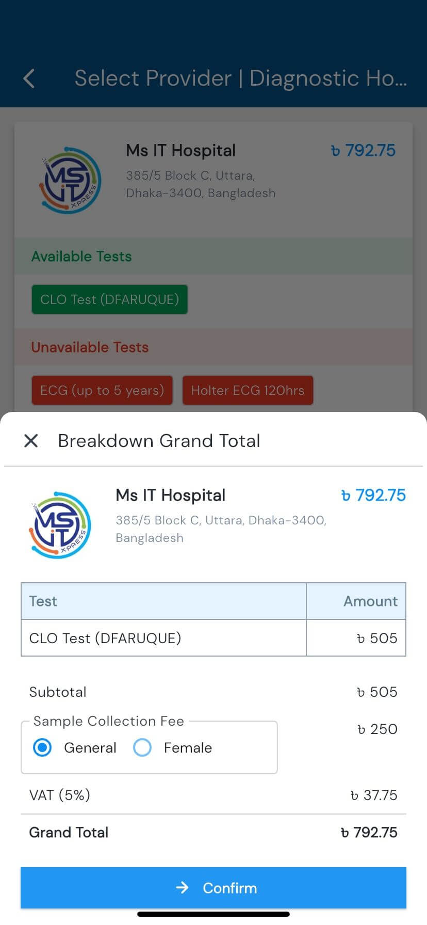Tap the Ms IT Hospital logo in breakdown
This screenshot has height=925, width=427.
pyautogui.click(x=60, y=525)
